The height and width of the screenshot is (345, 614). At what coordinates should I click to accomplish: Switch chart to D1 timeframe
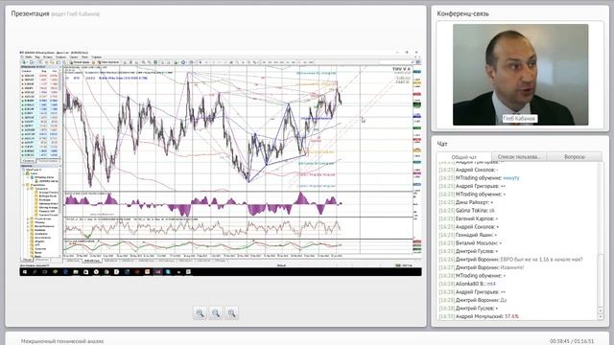pos(299,62)
